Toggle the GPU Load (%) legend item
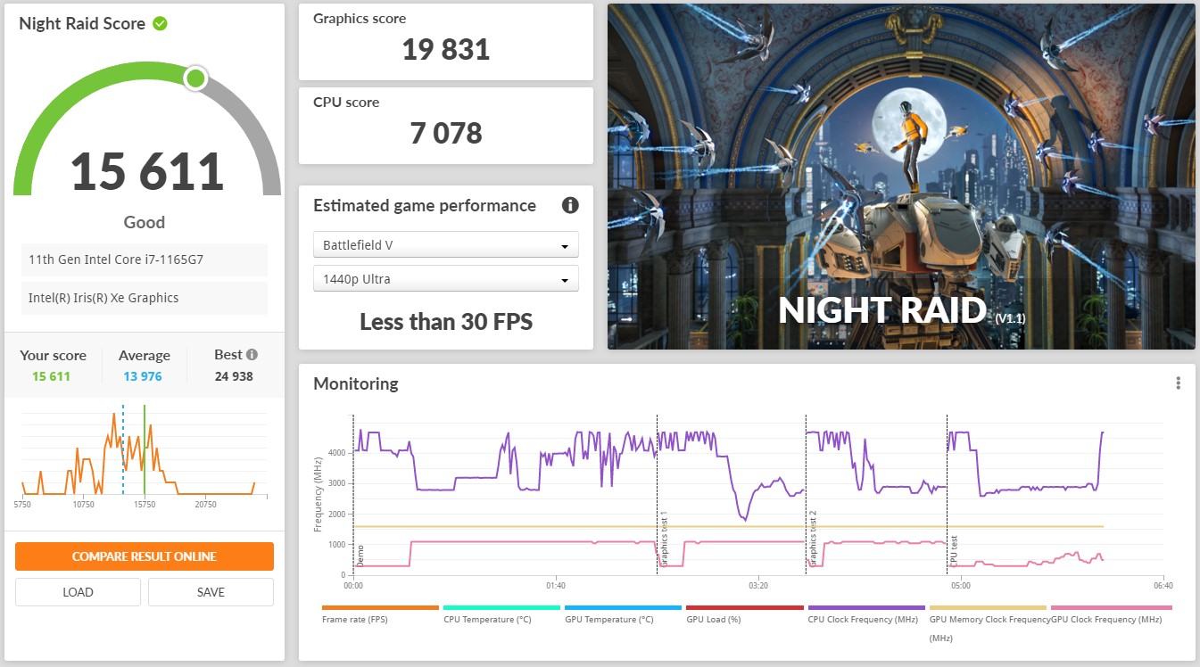1200x667 pixels. [x=713, y=619]
